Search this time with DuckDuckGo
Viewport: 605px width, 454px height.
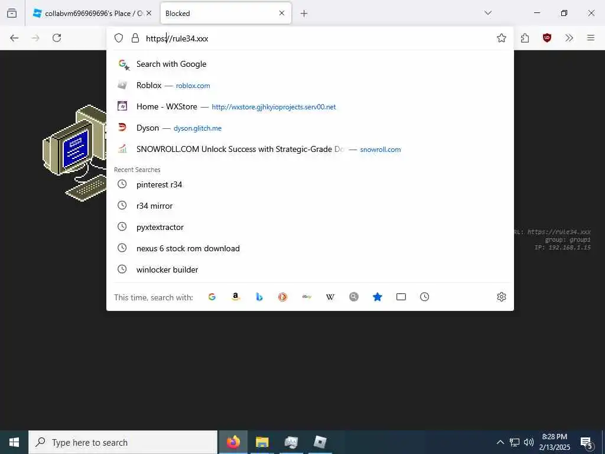283,297
